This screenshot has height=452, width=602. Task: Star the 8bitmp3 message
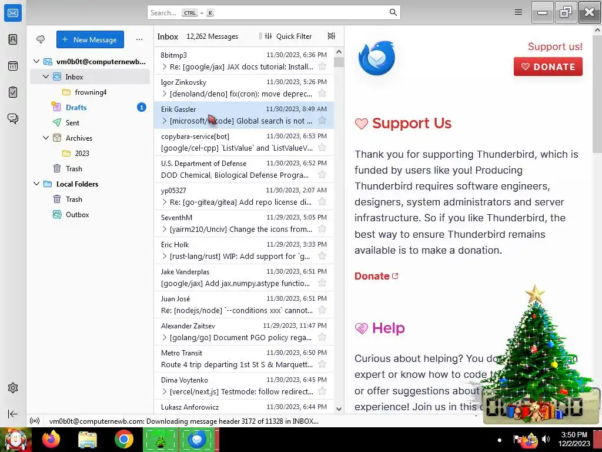click(322, 67)
